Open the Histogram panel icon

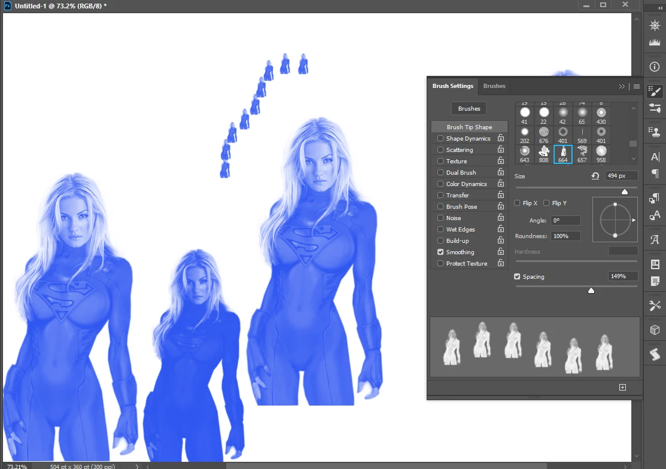pyautogui.click(x=655, y=42)
